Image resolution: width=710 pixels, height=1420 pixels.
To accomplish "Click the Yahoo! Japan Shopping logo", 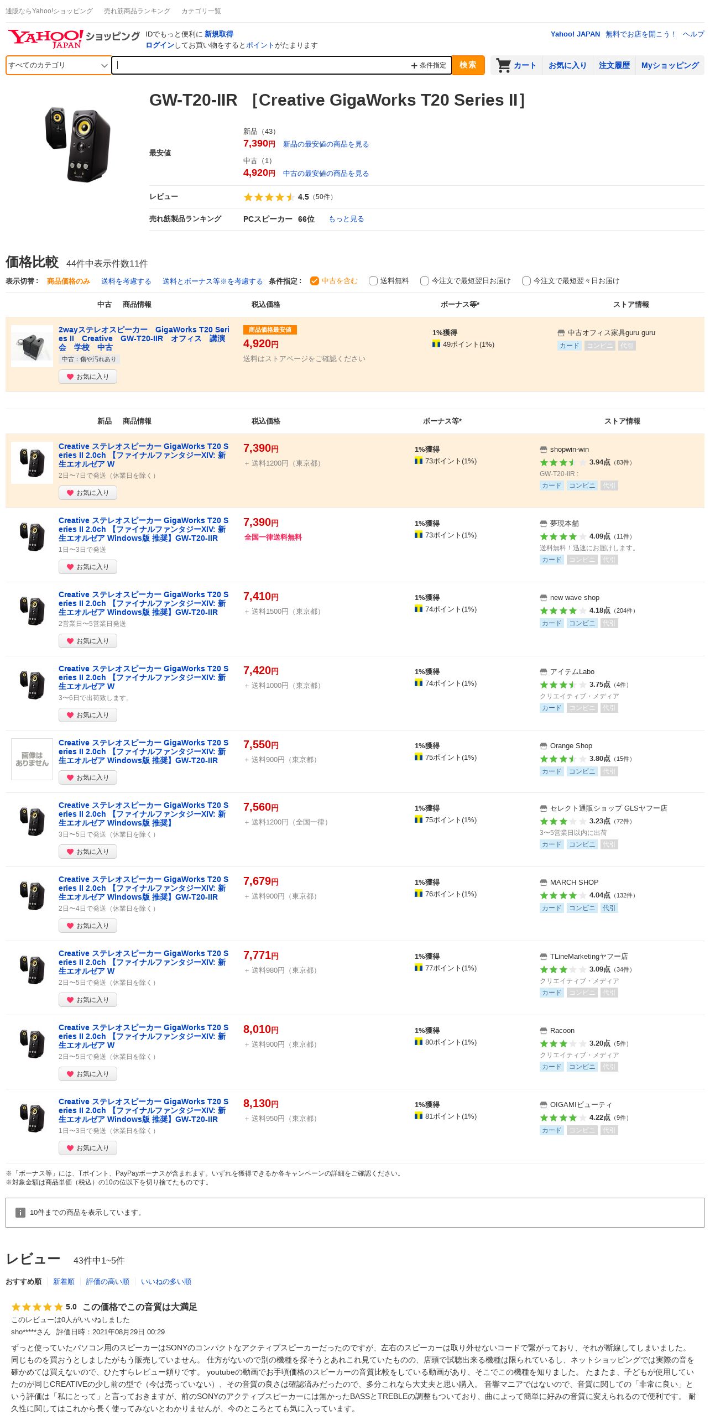I will tap(73, 39).
